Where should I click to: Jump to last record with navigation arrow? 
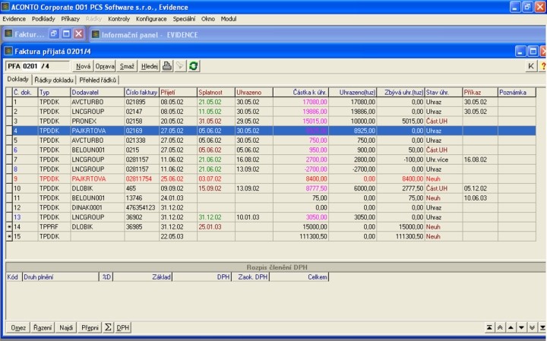pyautogui.click(x=541, y=327)
